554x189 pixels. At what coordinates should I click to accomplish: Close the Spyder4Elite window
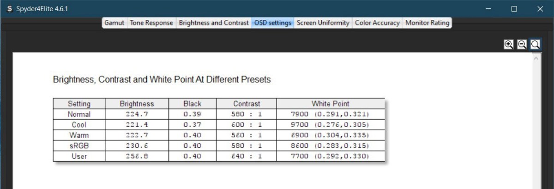coord(540,9)
